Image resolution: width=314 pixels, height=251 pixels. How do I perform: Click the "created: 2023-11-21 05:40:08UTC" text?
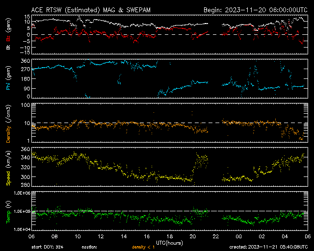click(268, 247)
